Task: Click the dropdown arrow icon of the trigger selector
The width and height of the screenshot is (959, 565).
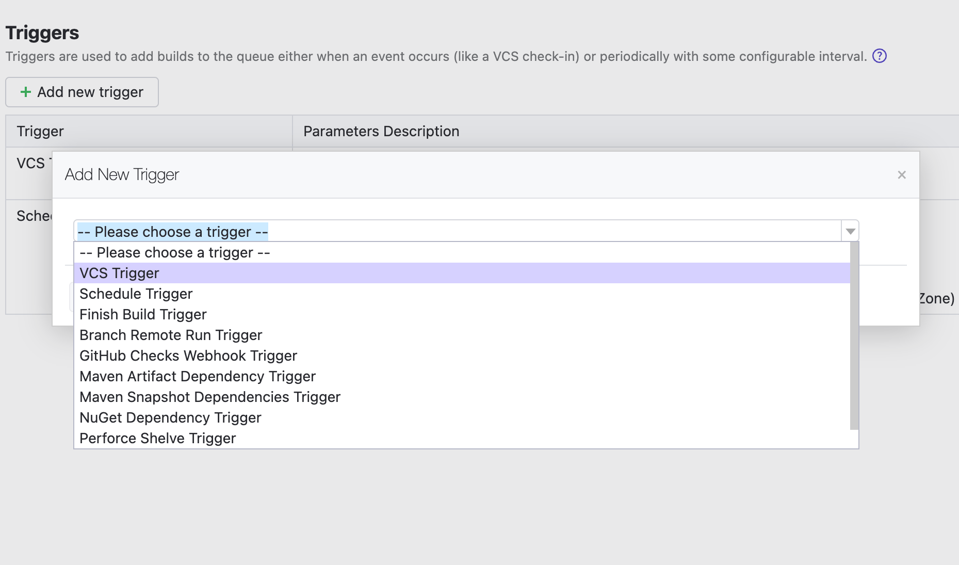Action: click(849, 231)
